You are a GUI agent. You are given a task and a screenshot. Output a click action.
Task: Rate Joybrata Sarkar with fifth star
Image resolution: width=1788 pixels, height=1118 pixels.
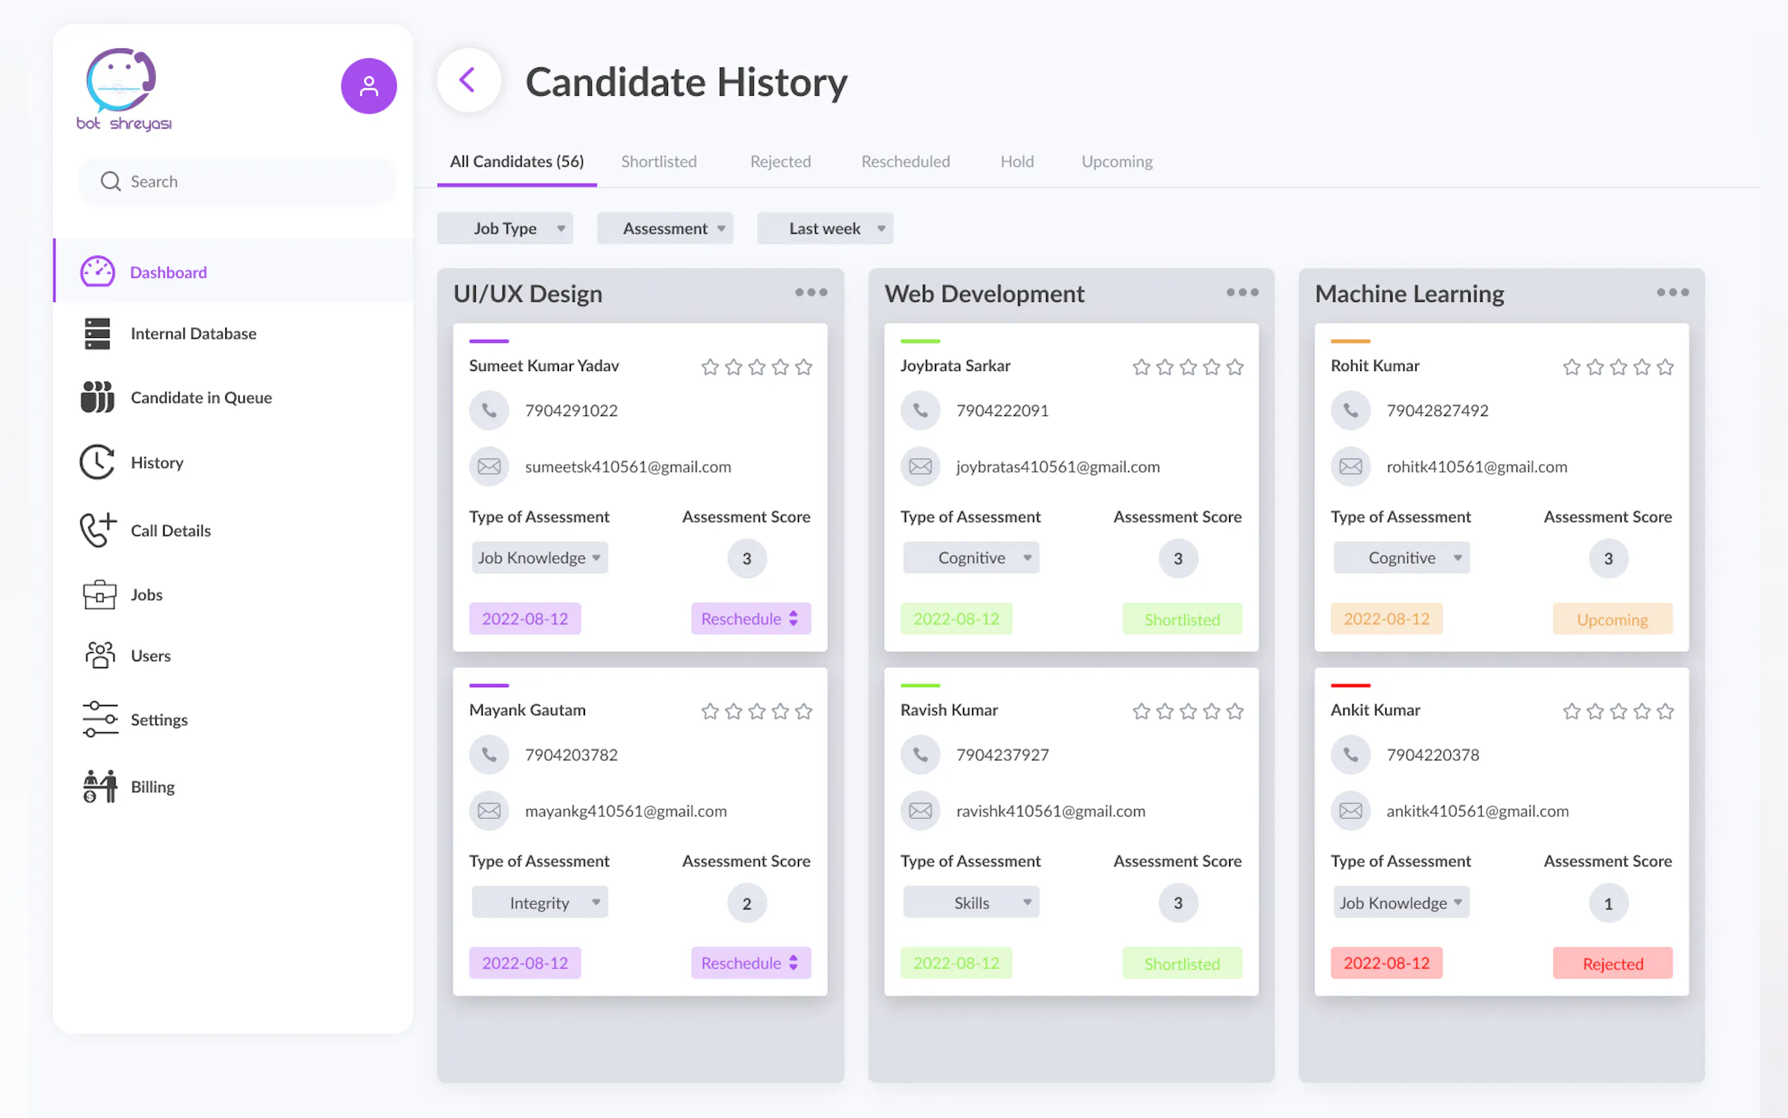click(1235, 367)
